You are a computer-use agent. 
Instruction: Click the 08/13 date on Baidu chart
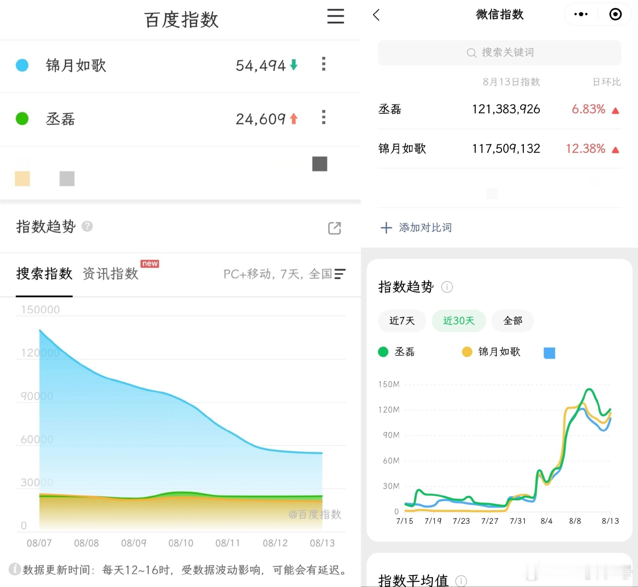click(323, 543)
